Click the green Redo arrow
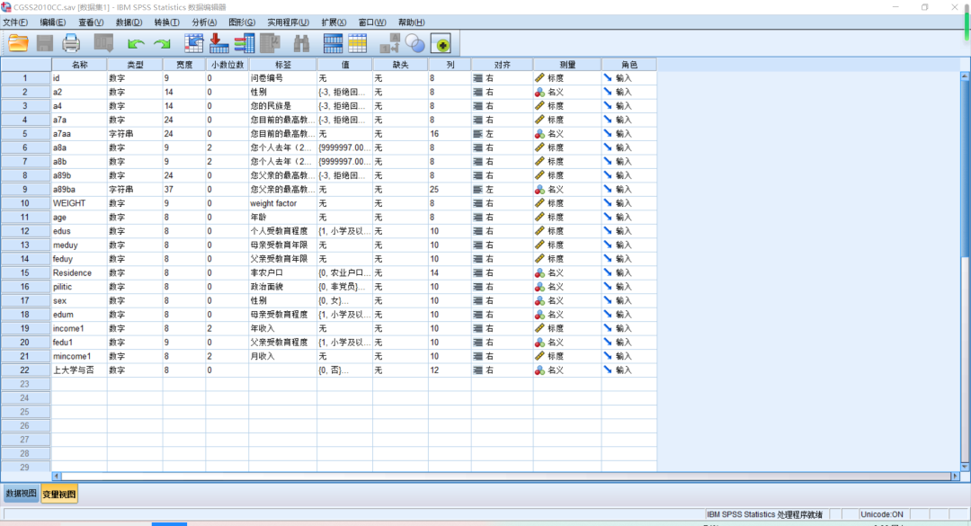This screenshot has height=526, width=971. [x=162, y=43]
